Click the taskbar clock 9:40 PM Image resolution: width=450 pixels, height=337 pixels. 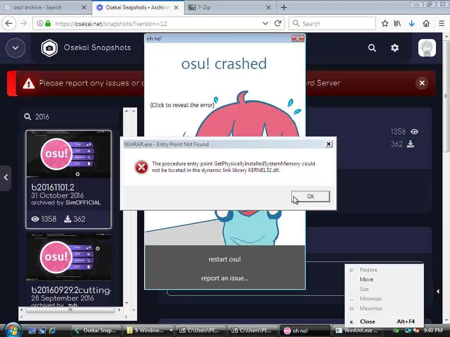pos(433,330)
